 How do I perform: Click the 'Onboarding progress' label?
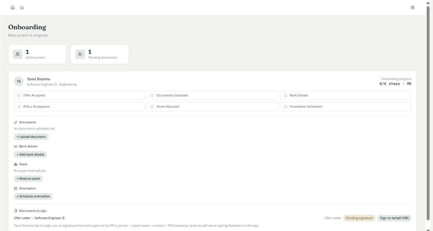pos(396,79)
